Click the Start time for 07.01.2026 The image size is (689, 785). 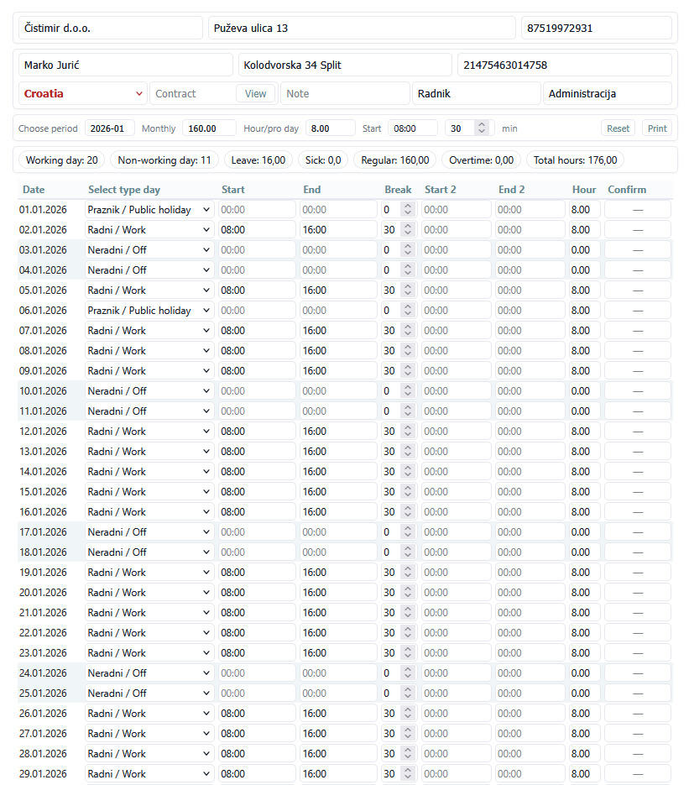pyautogui.click(x=257, y=331)
